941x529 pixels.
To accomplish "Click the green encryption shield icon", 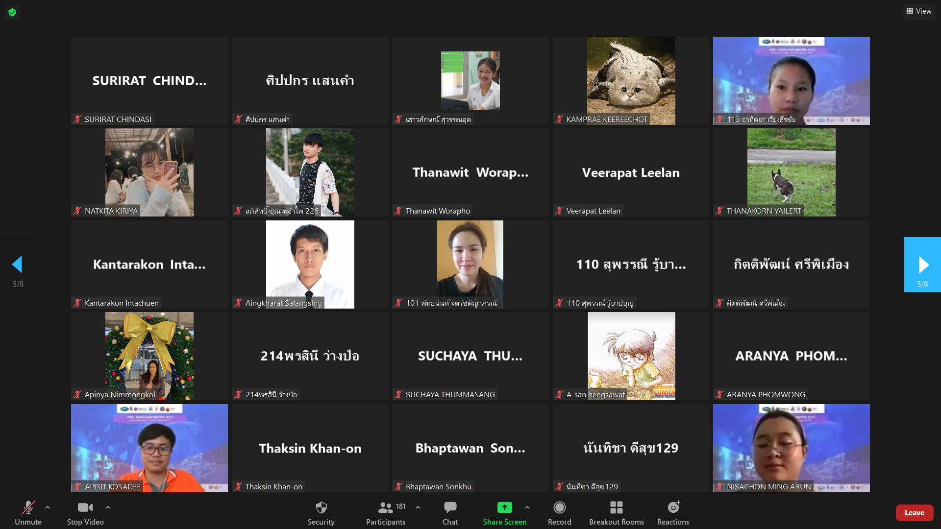I will [x=12, y=12].
